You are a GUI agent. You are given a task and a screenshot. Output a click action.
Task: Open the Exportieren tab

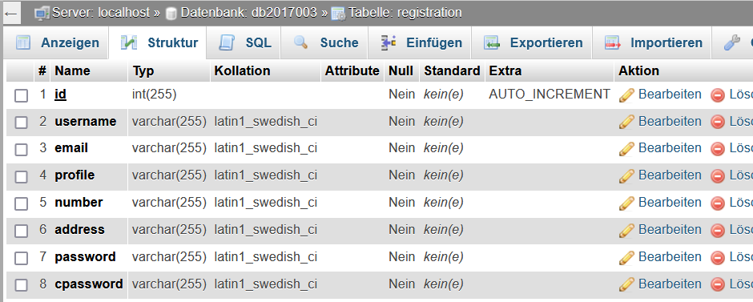(x=533, y=42)
